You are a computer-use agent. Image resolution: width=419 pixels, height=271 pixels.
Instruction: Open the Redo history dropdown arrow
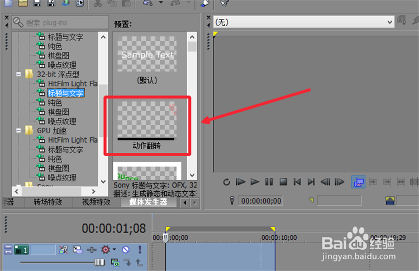click(189, 2)
